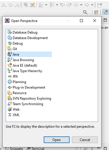This screenshot has width=109, height=150.
Task: Expand the forward navigation history dropdown
Action: 92,5
